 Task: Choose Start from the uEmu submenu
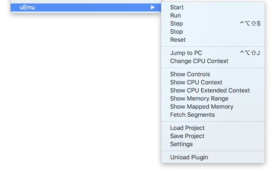point(177,7)
